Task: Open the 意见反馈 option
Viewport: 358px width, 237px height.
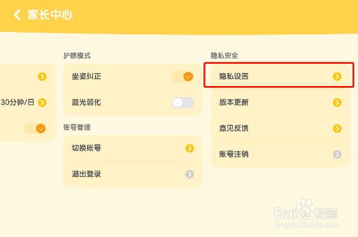Action: pos(280,128)
